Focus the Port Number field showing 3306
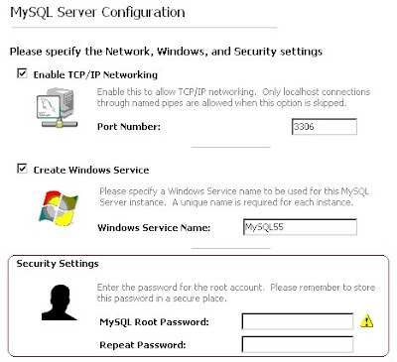Viewport: 397px width, 362px height. tap(325, 127)
